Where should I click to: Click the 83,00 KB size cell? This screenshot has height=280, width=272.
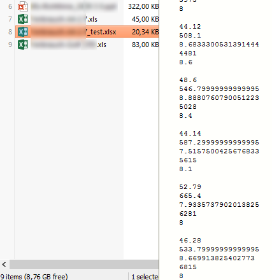point(145,45)
